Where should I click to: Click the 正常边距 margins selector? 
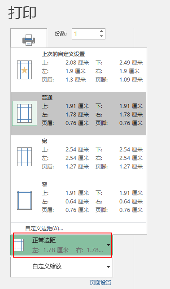pos(61,245)
